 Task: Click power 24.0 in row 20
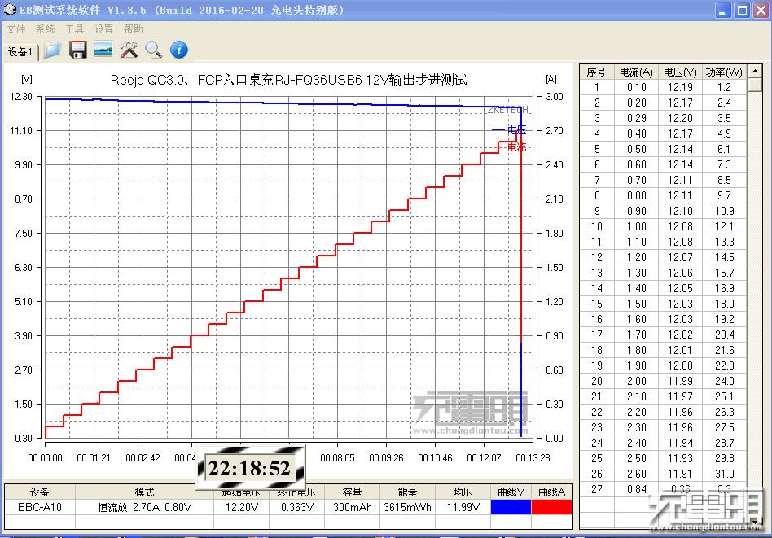[x=724, y=381]
